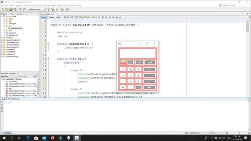The height and width of the screenshot is (141, 251).
Task: Select the calculator.java editor tab
Action: coord(49,14)
